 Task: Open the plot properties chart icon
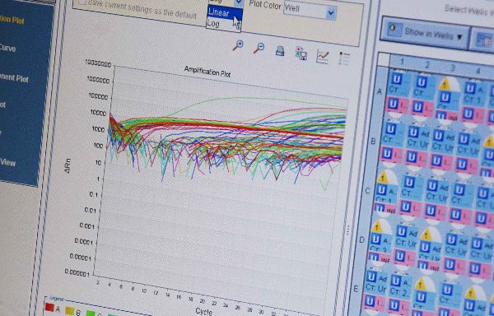(323, 56)
